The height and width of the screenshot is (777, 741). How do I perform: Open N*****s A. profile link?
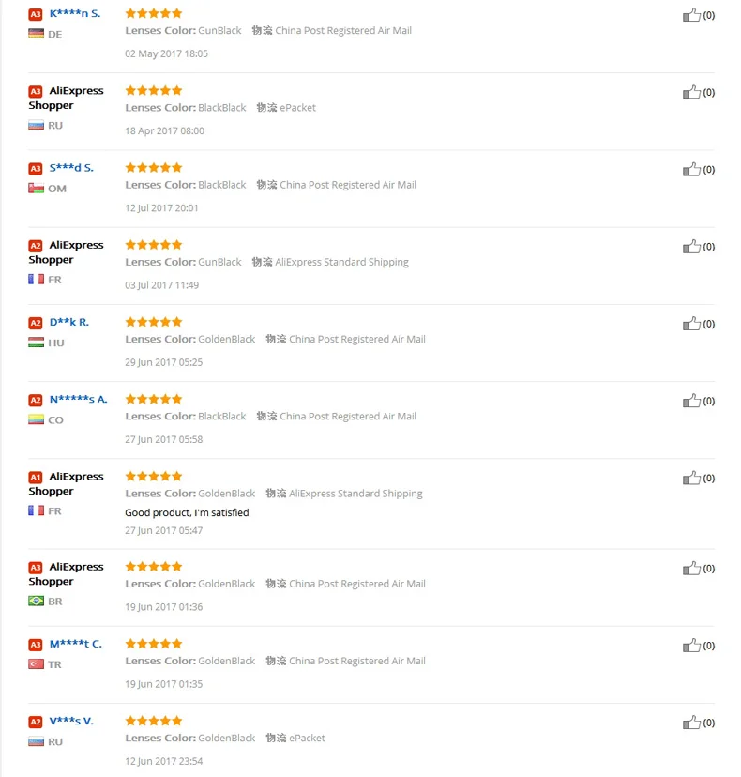[x=78, y=399]
